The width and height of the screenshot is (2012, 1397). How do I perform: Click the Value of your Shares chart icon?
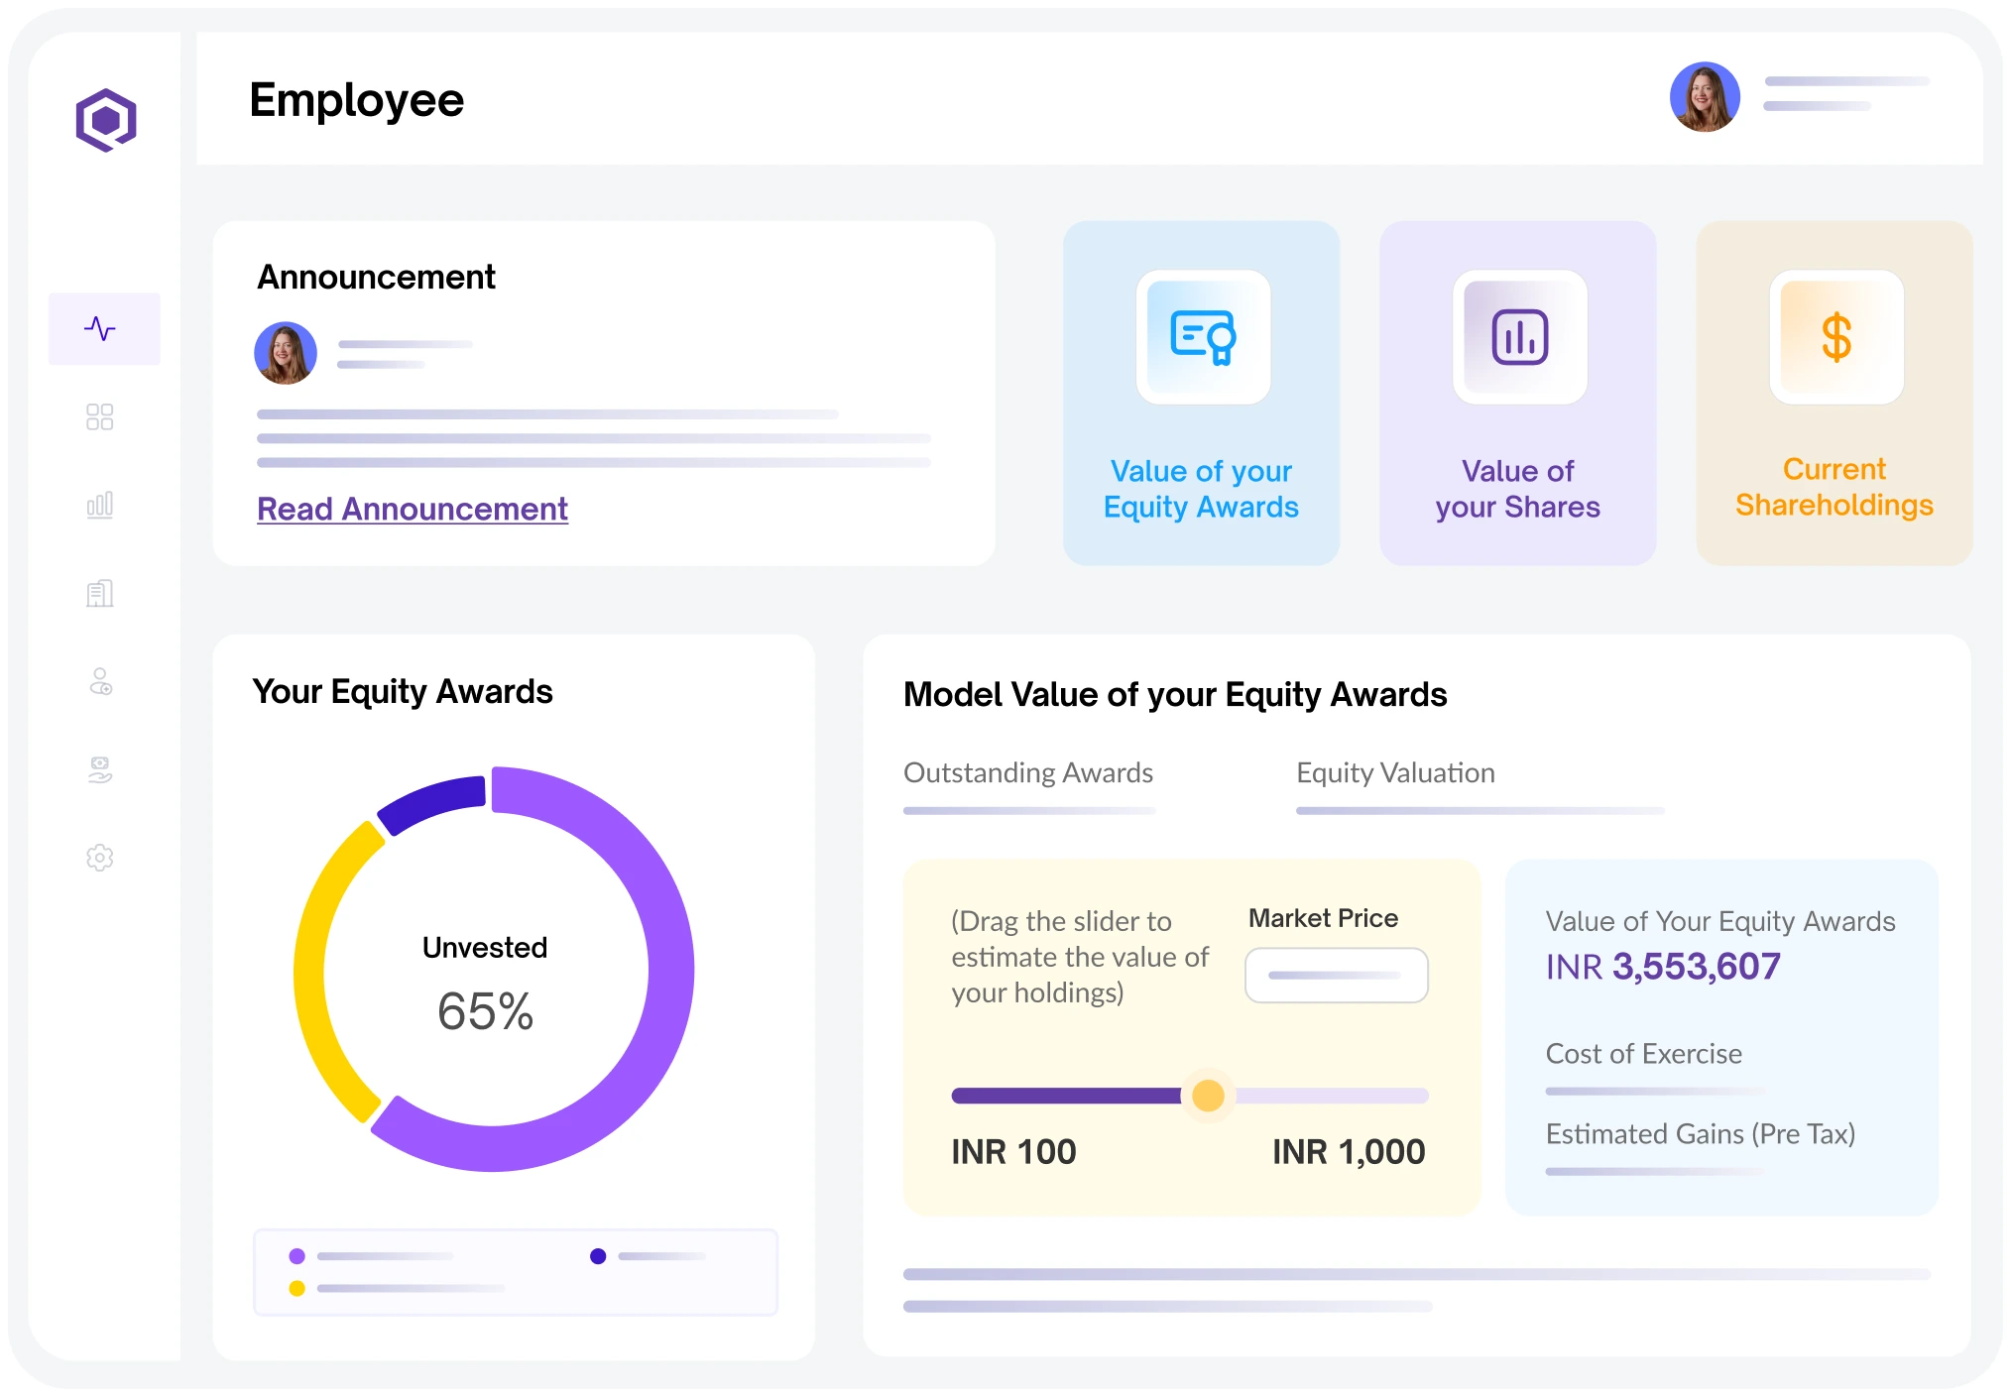pos(1519,337)
